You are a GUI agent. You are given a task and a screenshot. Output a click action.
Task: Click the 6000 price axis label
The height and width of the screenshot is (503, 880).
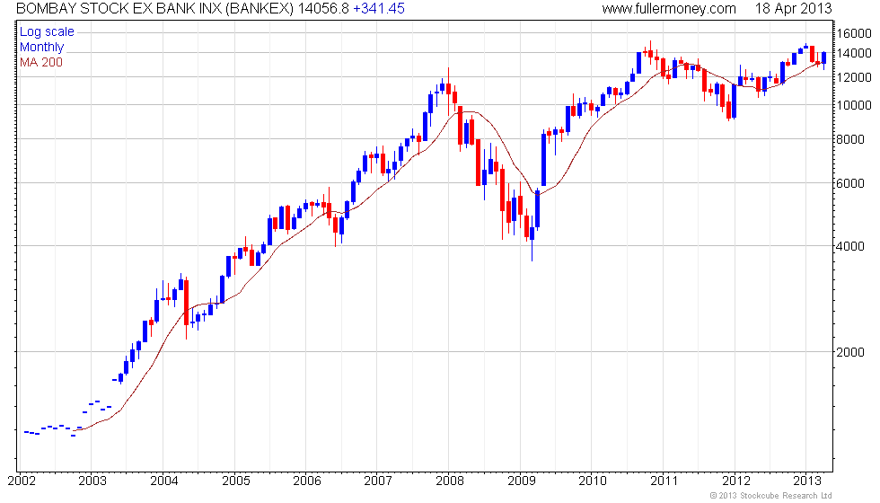click(850, 183)
